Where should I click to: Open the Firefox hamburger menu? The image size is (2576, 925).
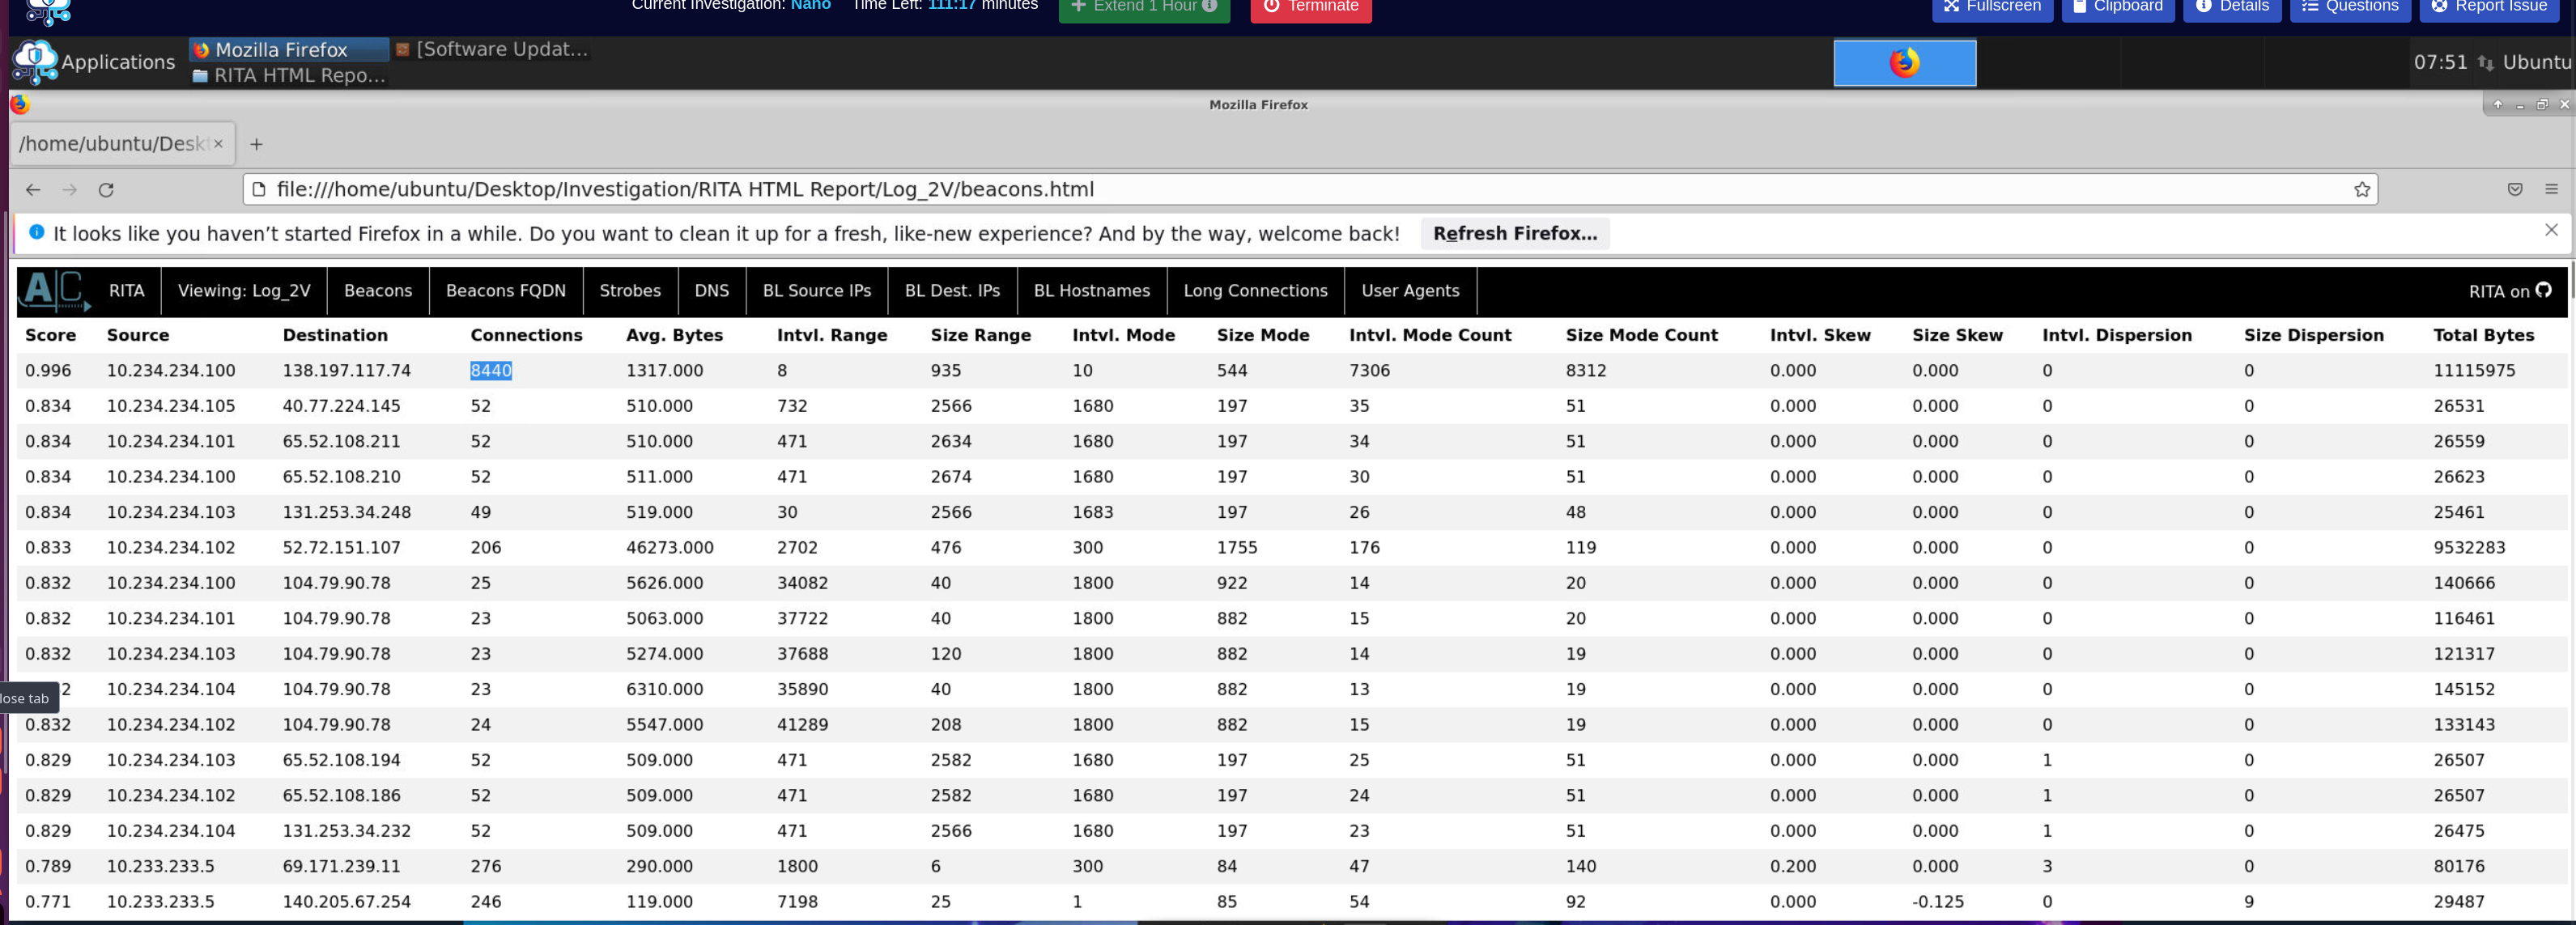click(2551, 190)
